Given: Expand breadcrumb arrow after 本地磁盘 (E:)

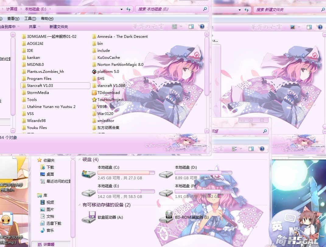Looking at the screenshot, I should (50, 9).
